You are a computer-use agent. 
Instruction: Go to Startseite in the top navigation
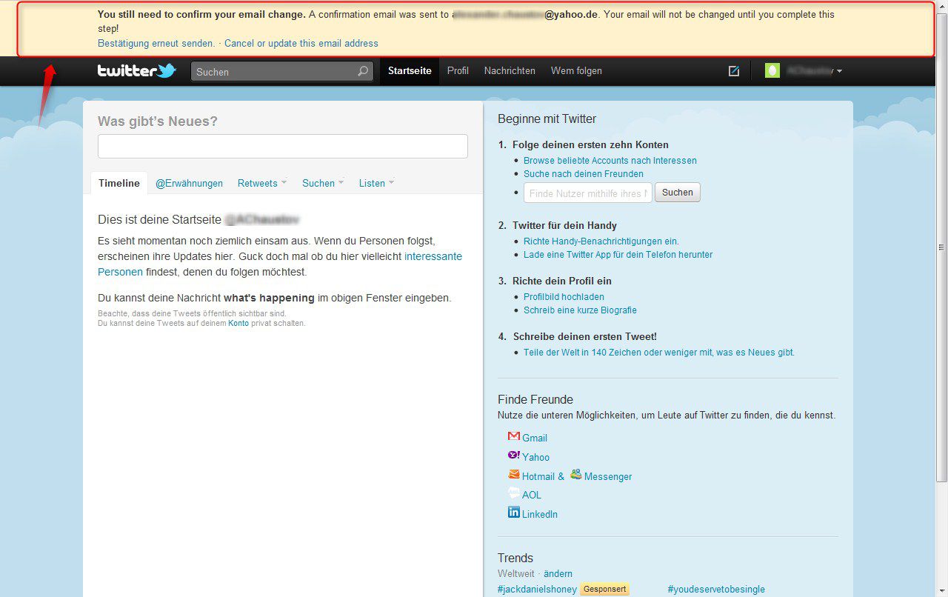(410, 71)
